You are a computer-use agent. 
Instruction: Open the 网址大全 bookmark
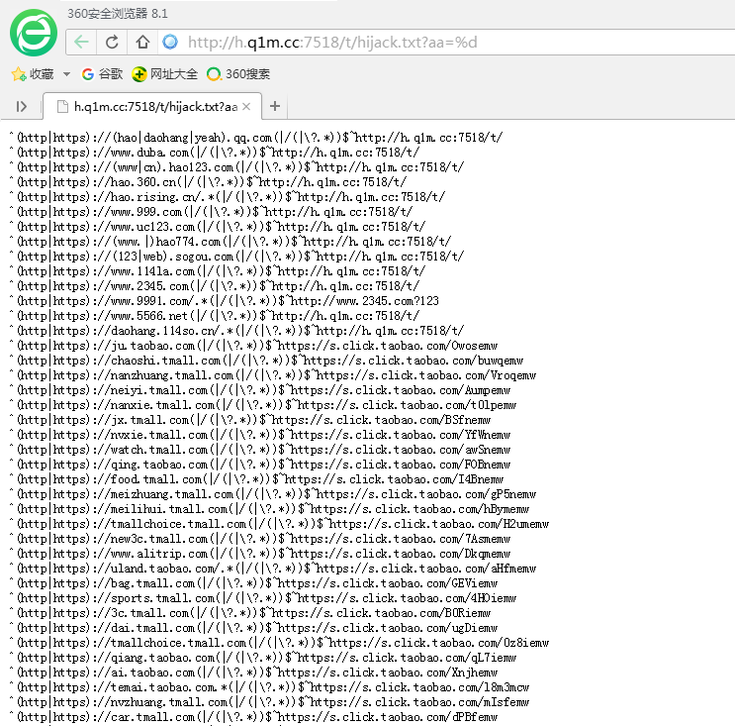(164, 74)
